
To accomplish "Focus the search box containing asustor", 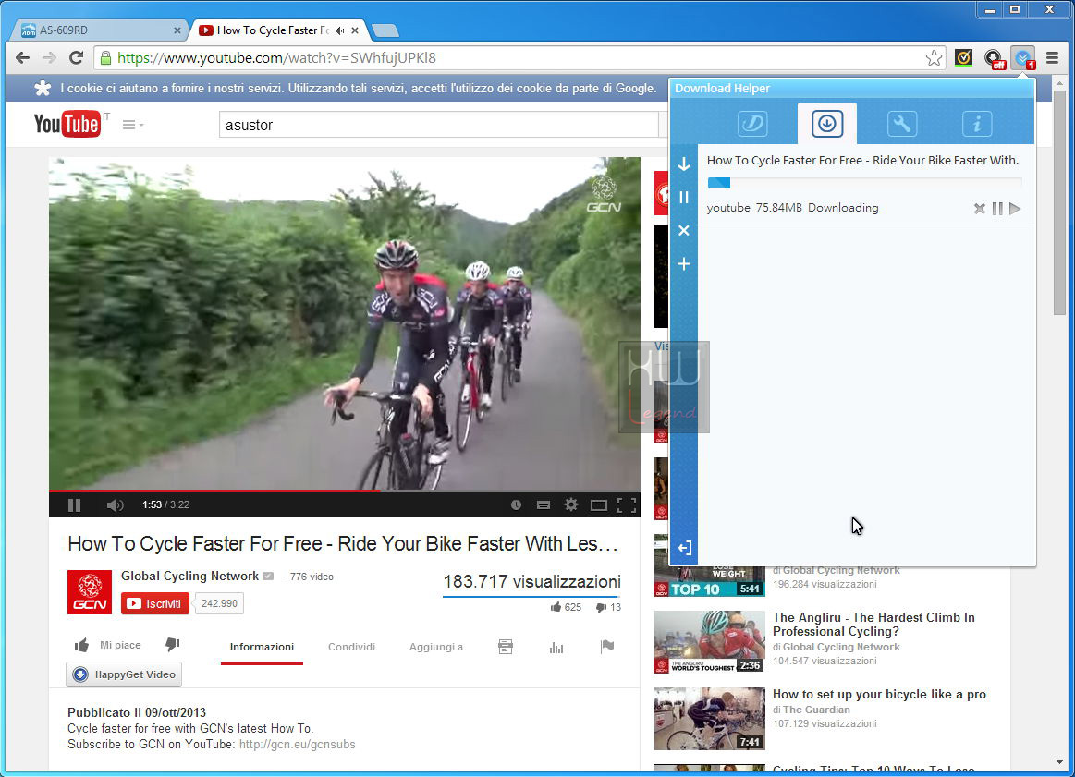I will click(x=439, y=125).
